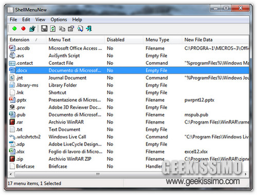Select 'Foglio di lavoro di Micro...' entry
This screenshot has width=257, height=195.
tap(76, 151)
